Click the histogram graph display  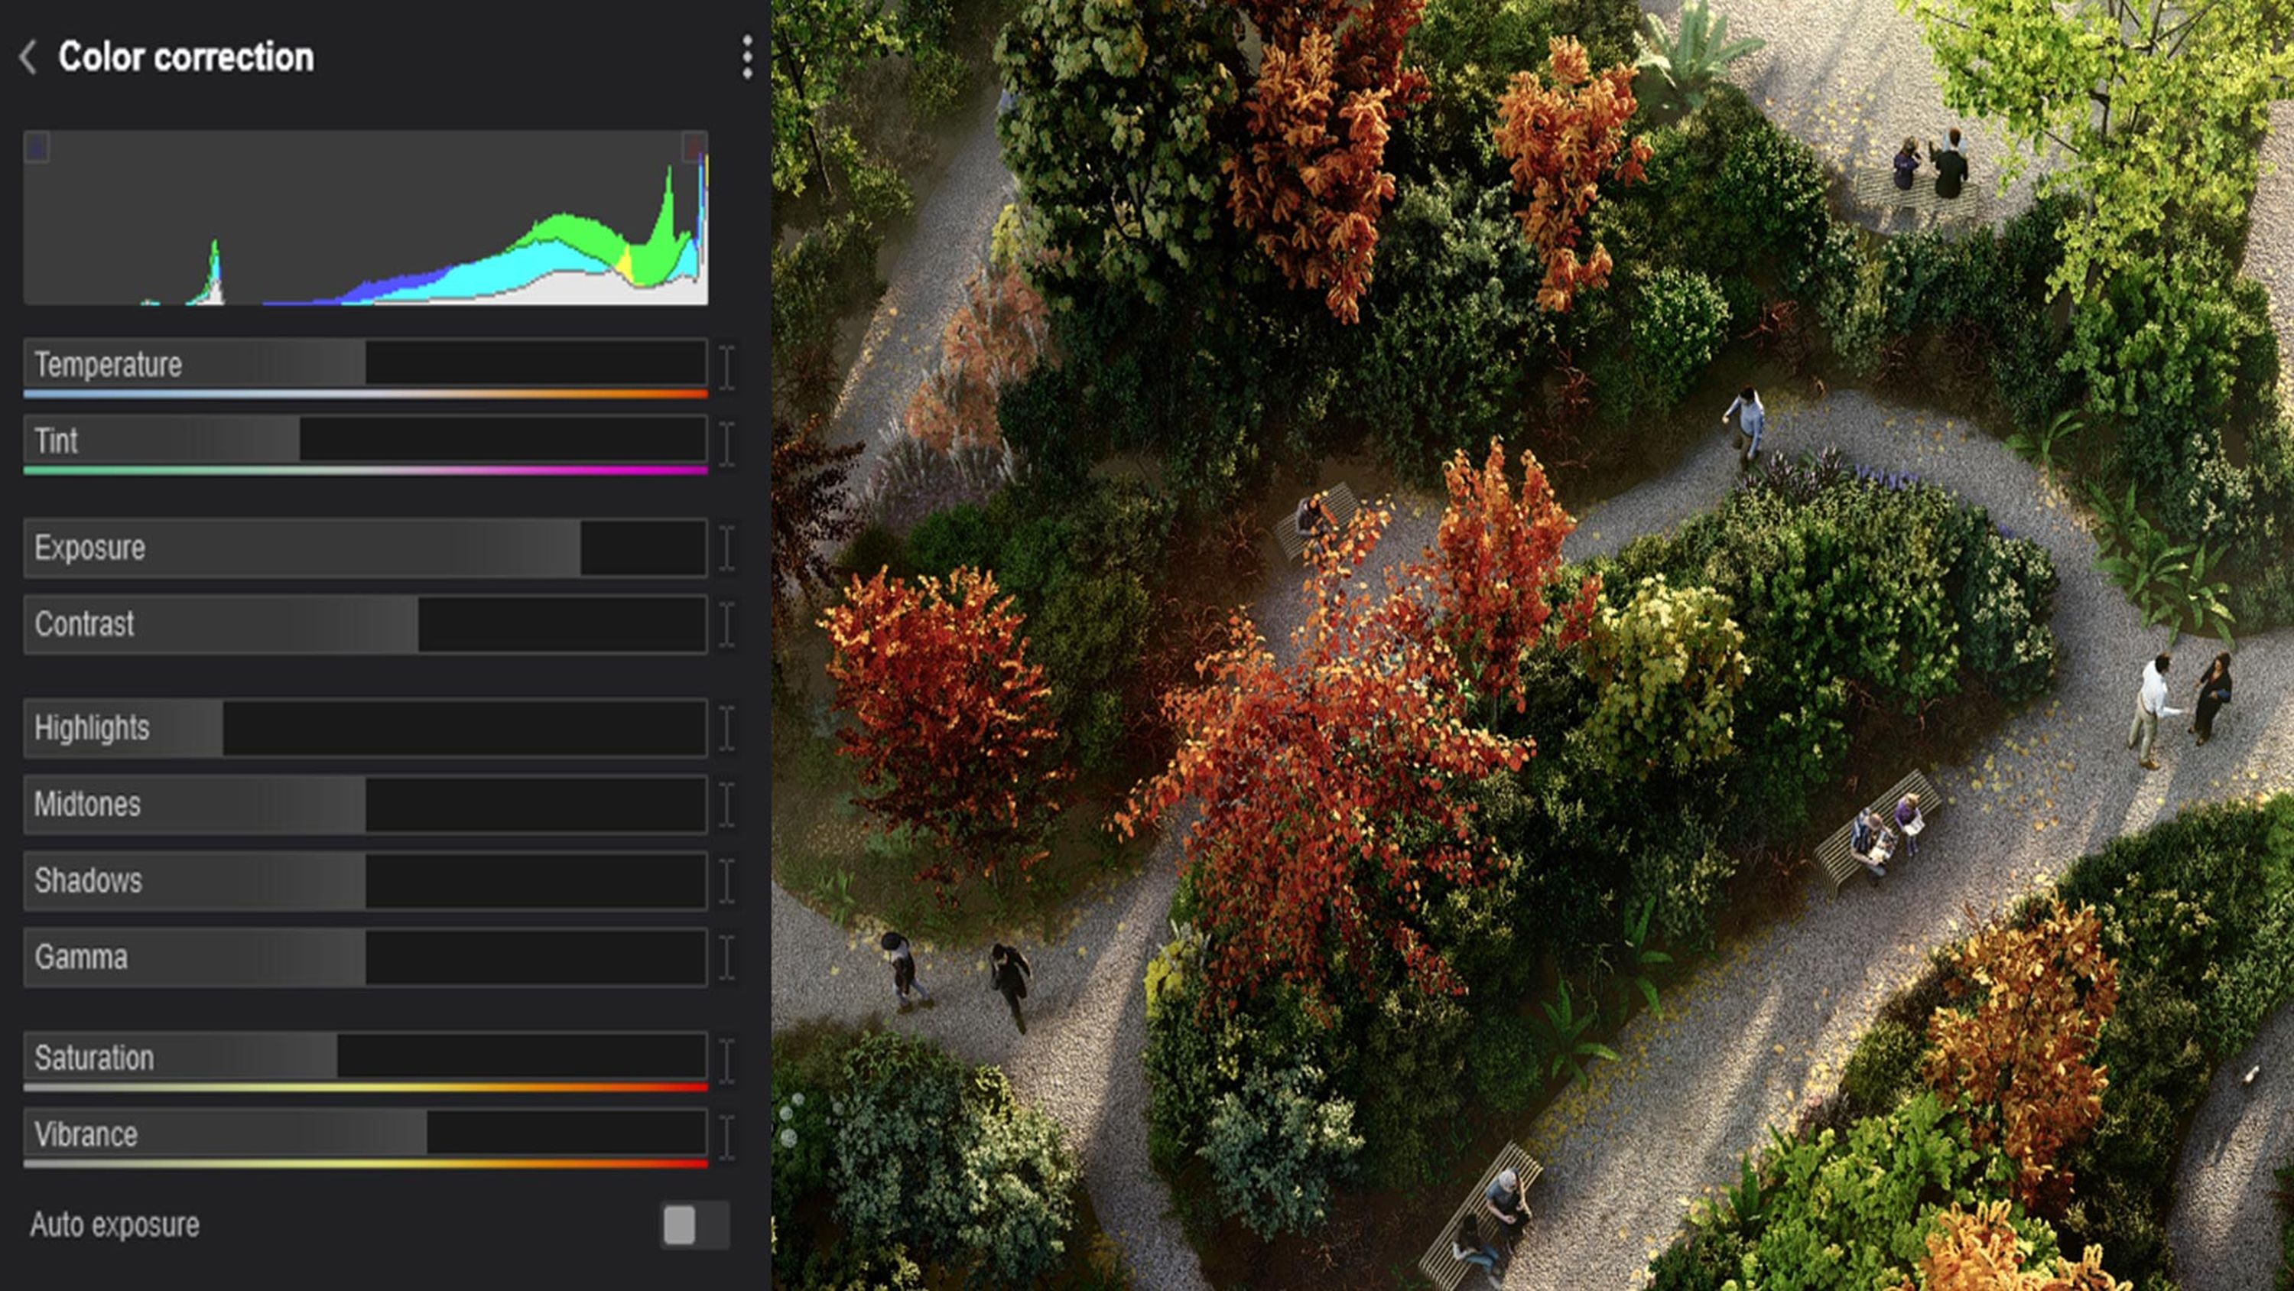[365, 217]
